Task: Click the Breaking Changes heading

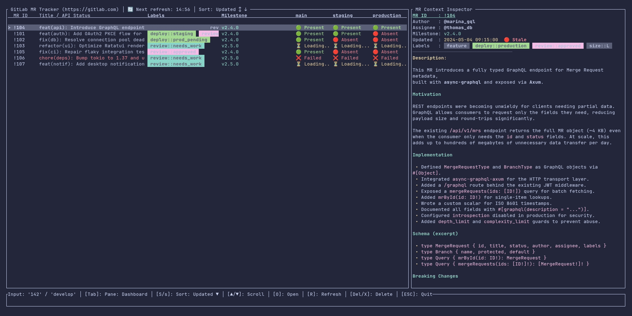Action: pos(435,276)
